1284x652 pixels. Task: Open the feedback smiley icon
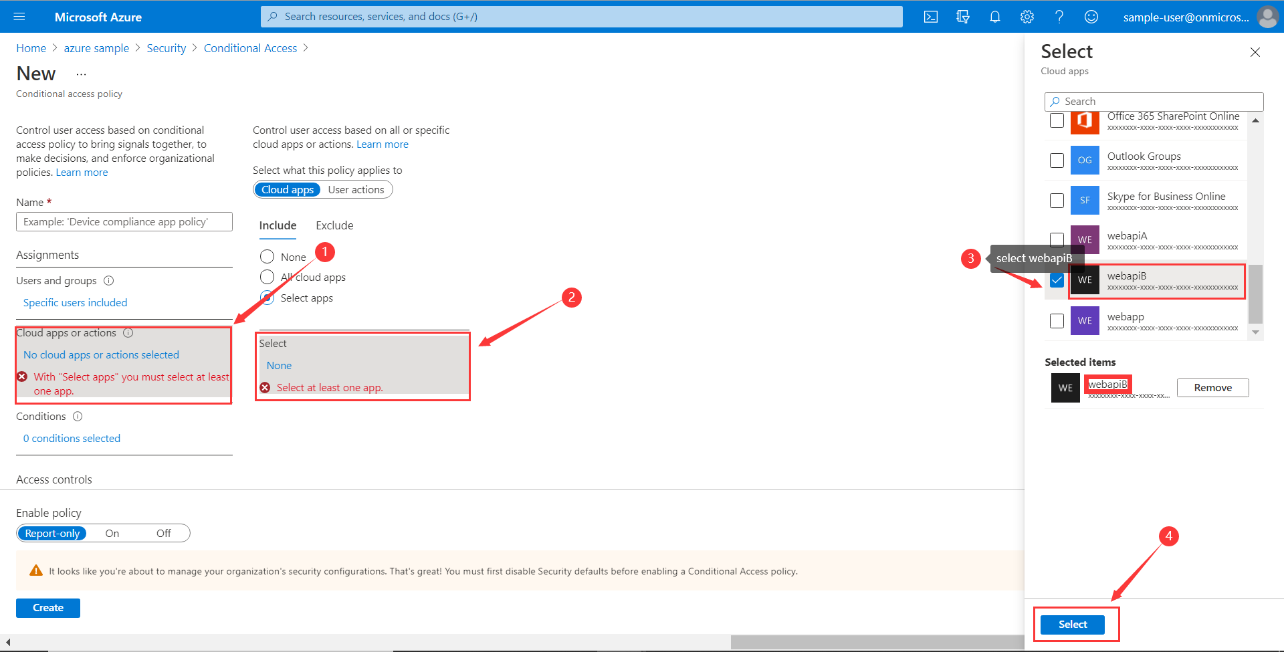click(x=1091, y=17)
